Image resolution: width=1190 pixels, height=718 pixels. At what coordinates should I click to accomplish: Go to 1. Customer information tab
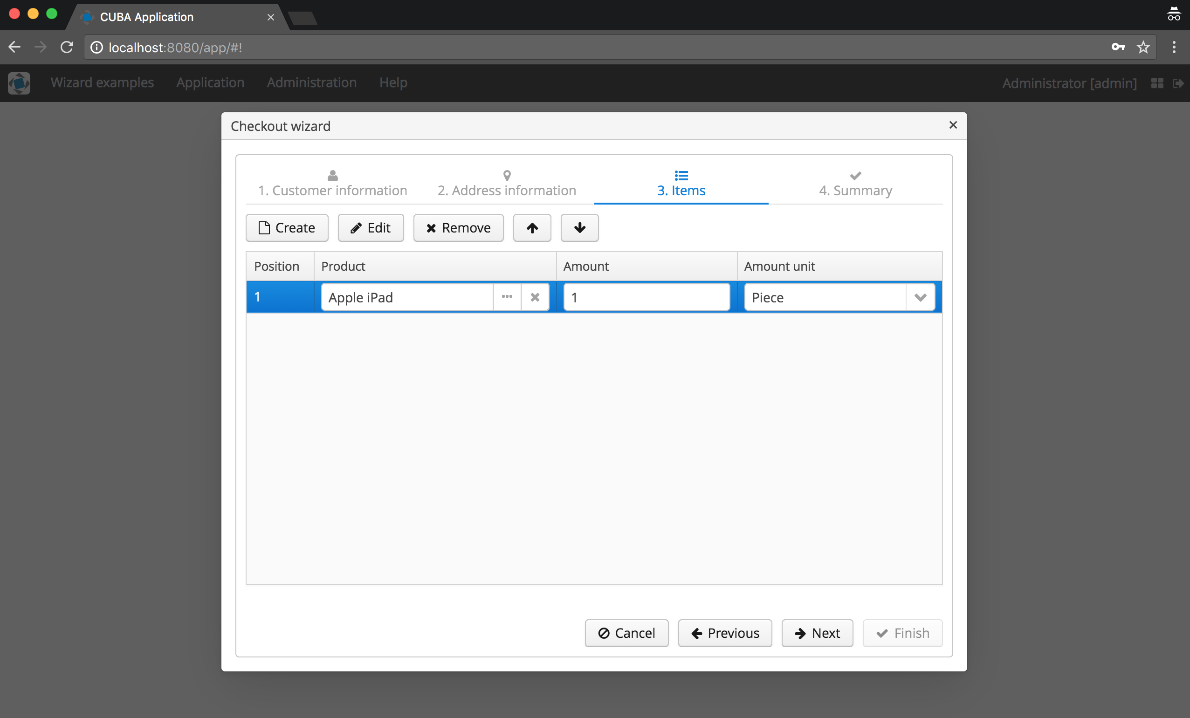332,185
